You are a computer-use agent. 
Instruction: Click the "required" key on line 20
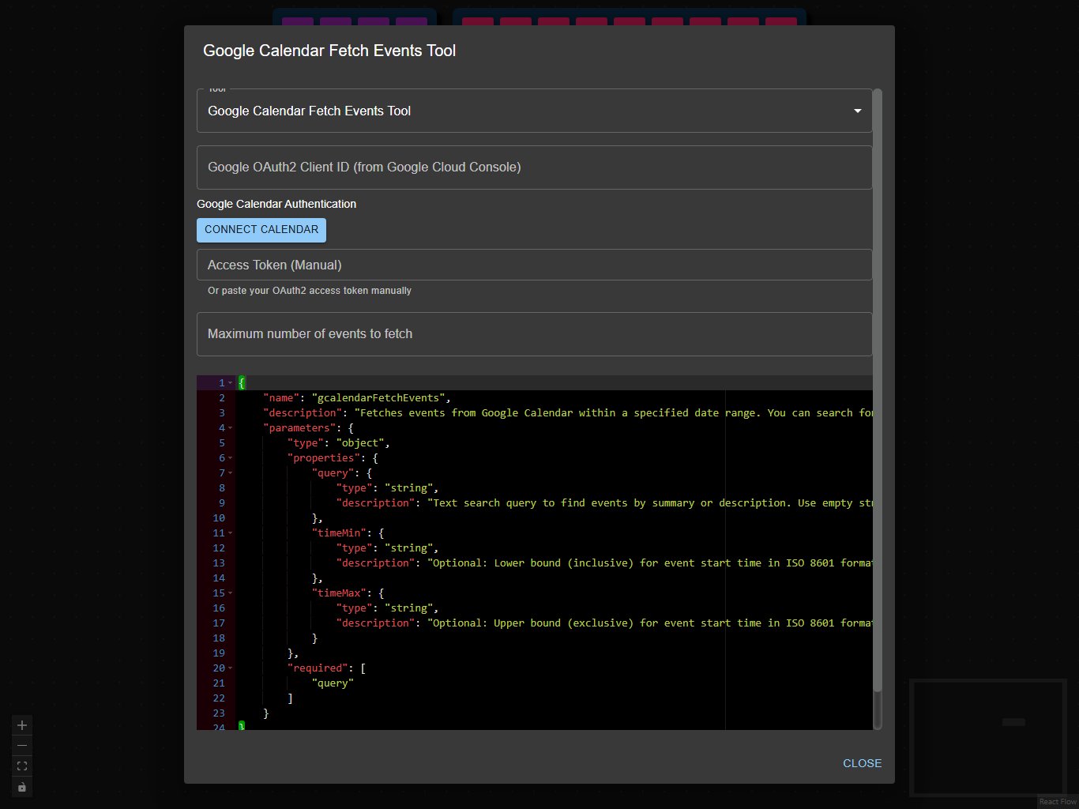tap(318, 668)
